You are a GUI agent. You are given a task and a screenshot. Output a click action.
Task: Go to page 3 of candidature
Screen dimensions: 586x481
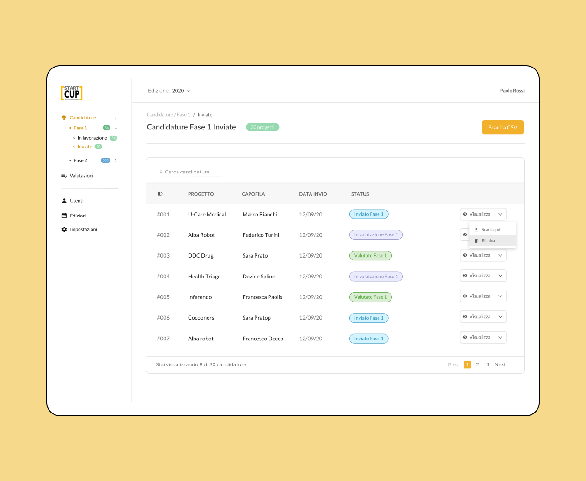pos(488,364)
